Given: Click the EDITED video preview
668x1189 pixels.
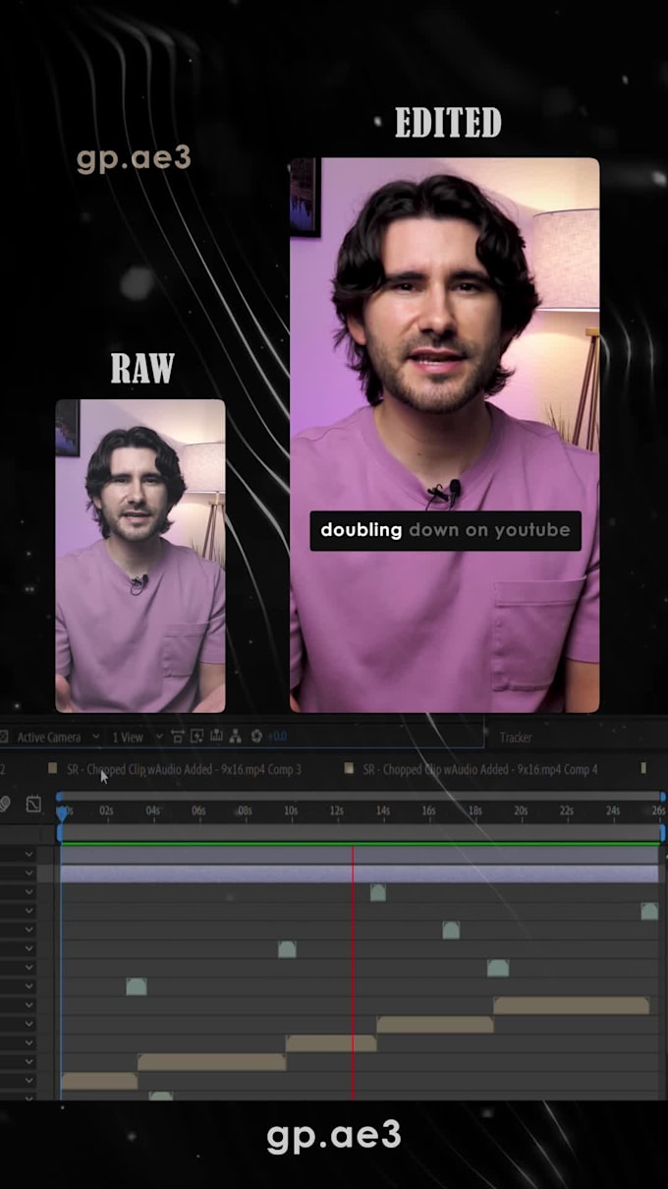Looking at the screenshot, I should (x=445, y=435).
